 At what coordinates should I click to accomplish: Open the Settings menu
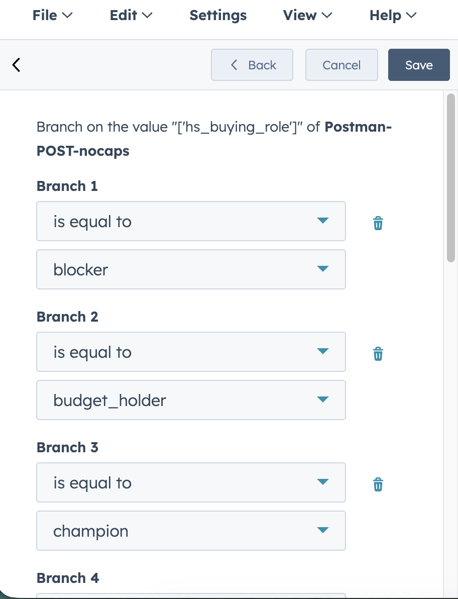tap(218, 16)
